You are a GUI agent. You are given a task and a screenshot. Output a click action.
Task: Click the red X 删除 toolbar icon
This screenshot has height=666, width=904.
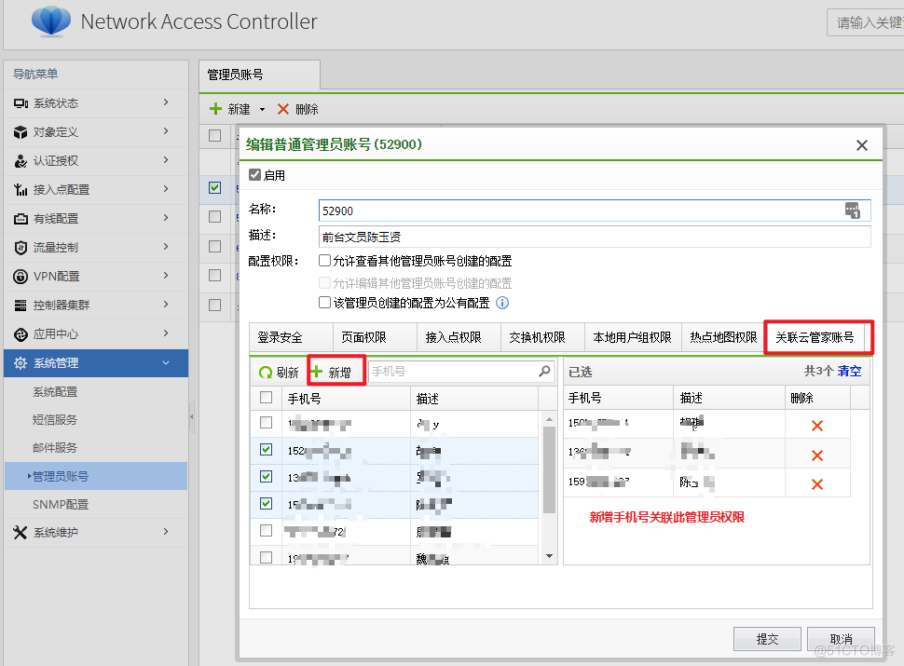coord(283,109)
